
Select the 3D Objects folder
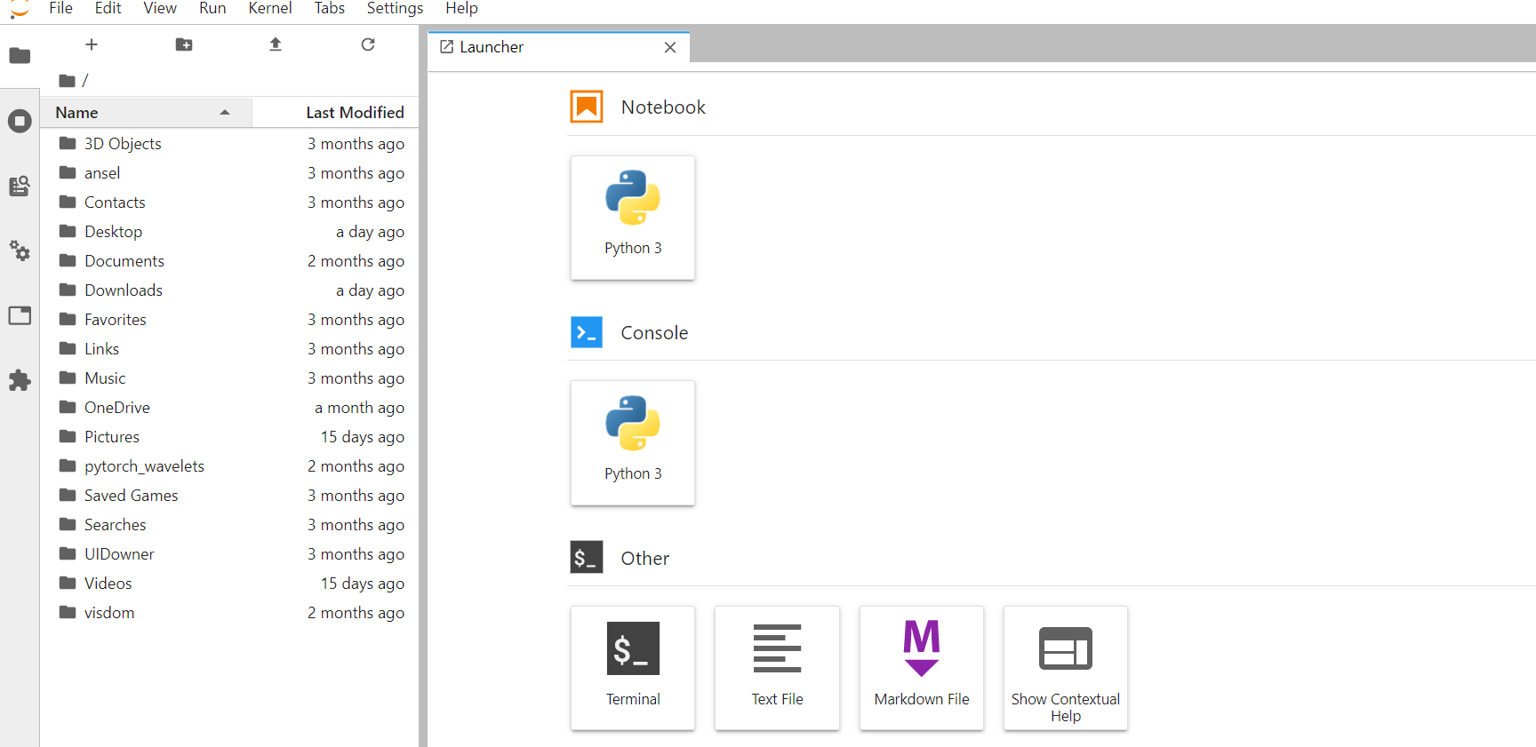click(x=229, y=144)
